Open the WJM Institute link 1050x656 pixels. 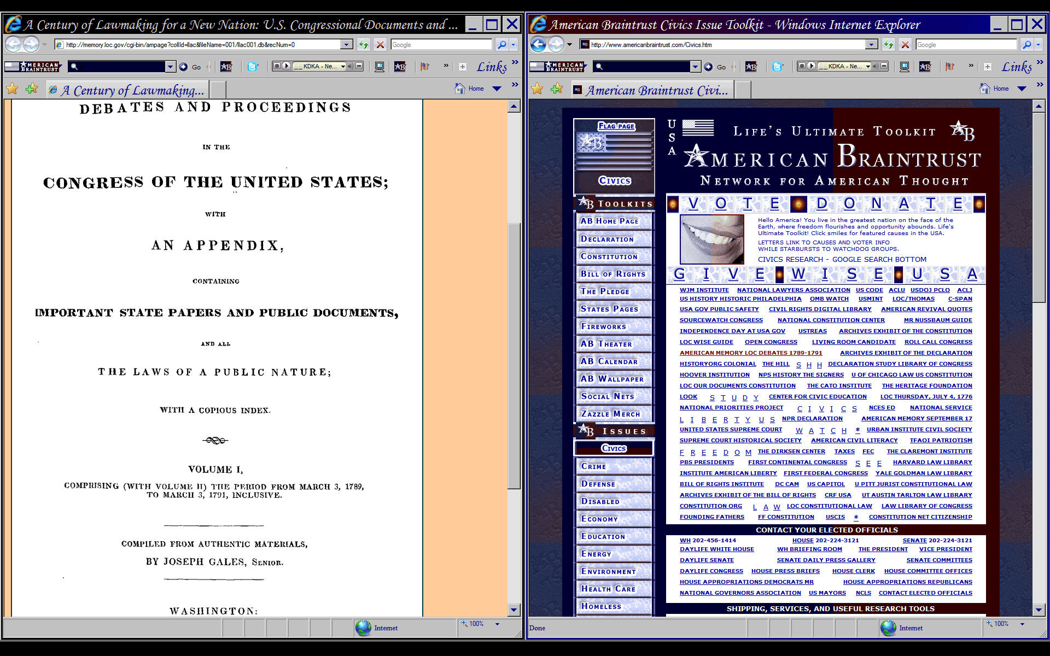coord(704,290)
